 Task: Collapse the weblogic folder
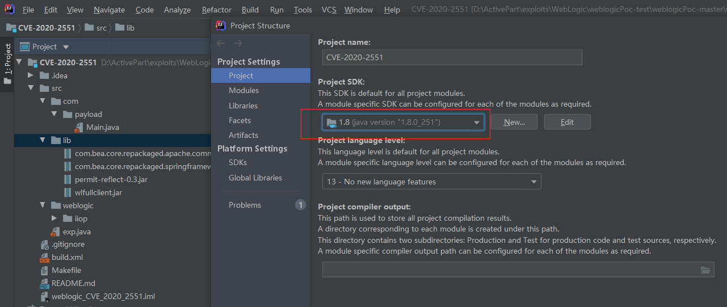42,205
